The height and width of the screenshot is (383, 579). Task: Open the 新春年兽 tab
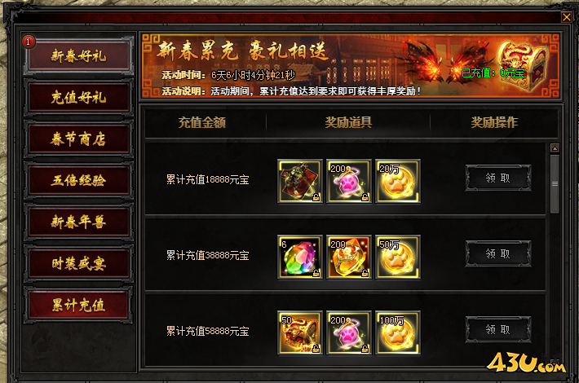(x=78, y=222)
